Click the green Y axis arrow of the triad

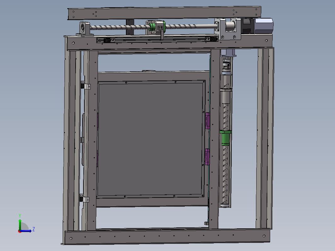pyautogui.click(x=20, y=224)
